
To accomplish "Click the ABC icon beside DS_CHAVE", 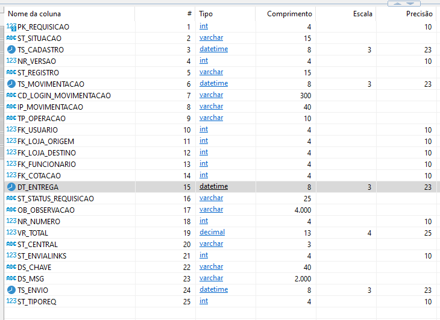I will 11,267.
